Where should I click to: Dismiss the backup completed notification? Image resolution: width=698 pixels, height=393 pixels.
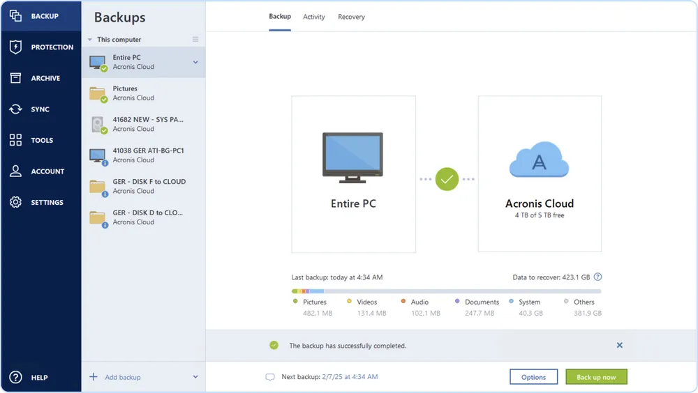619,345
